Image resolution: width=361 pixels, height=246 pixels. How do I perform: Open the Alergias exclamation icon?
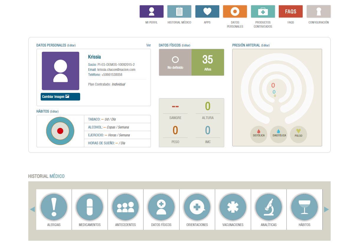pos(54,207)
